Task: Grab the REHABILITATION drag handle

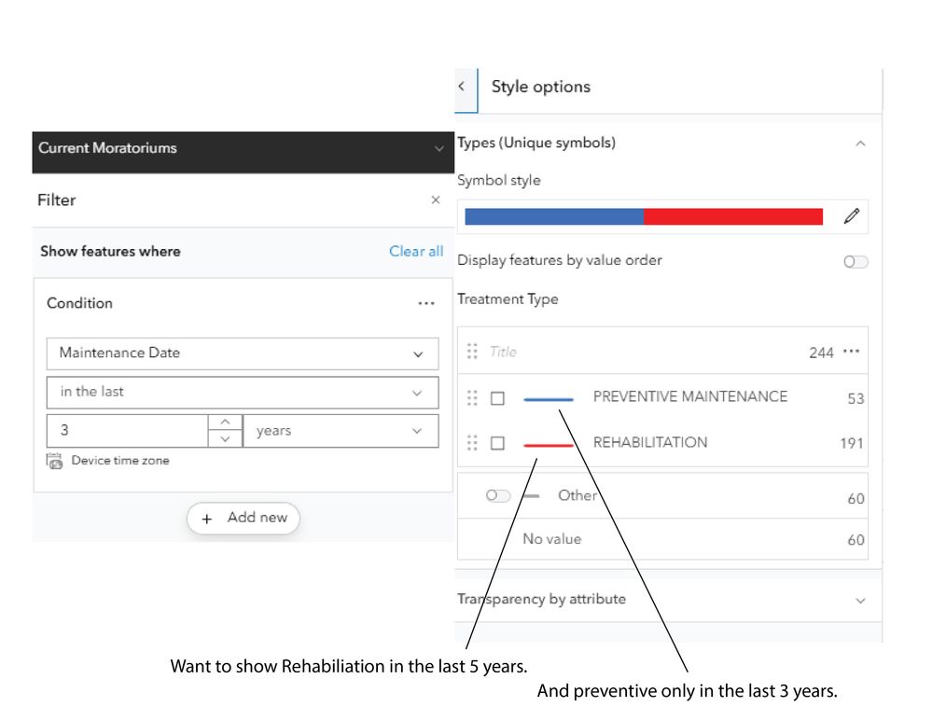Action: pos(473,443)
